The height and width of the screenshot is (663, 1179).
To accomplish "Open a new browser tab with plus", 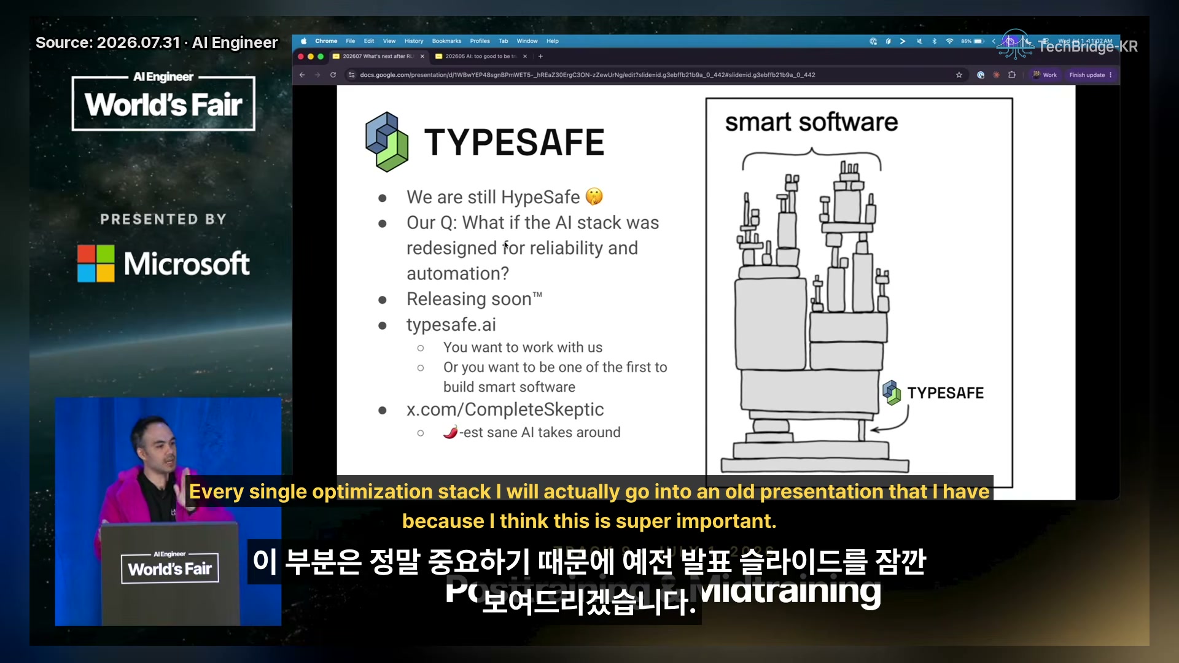I will pos(540,56).
